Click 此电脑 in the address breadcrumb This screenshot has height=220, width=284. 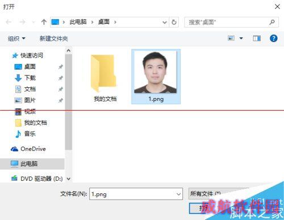point(78,22)
